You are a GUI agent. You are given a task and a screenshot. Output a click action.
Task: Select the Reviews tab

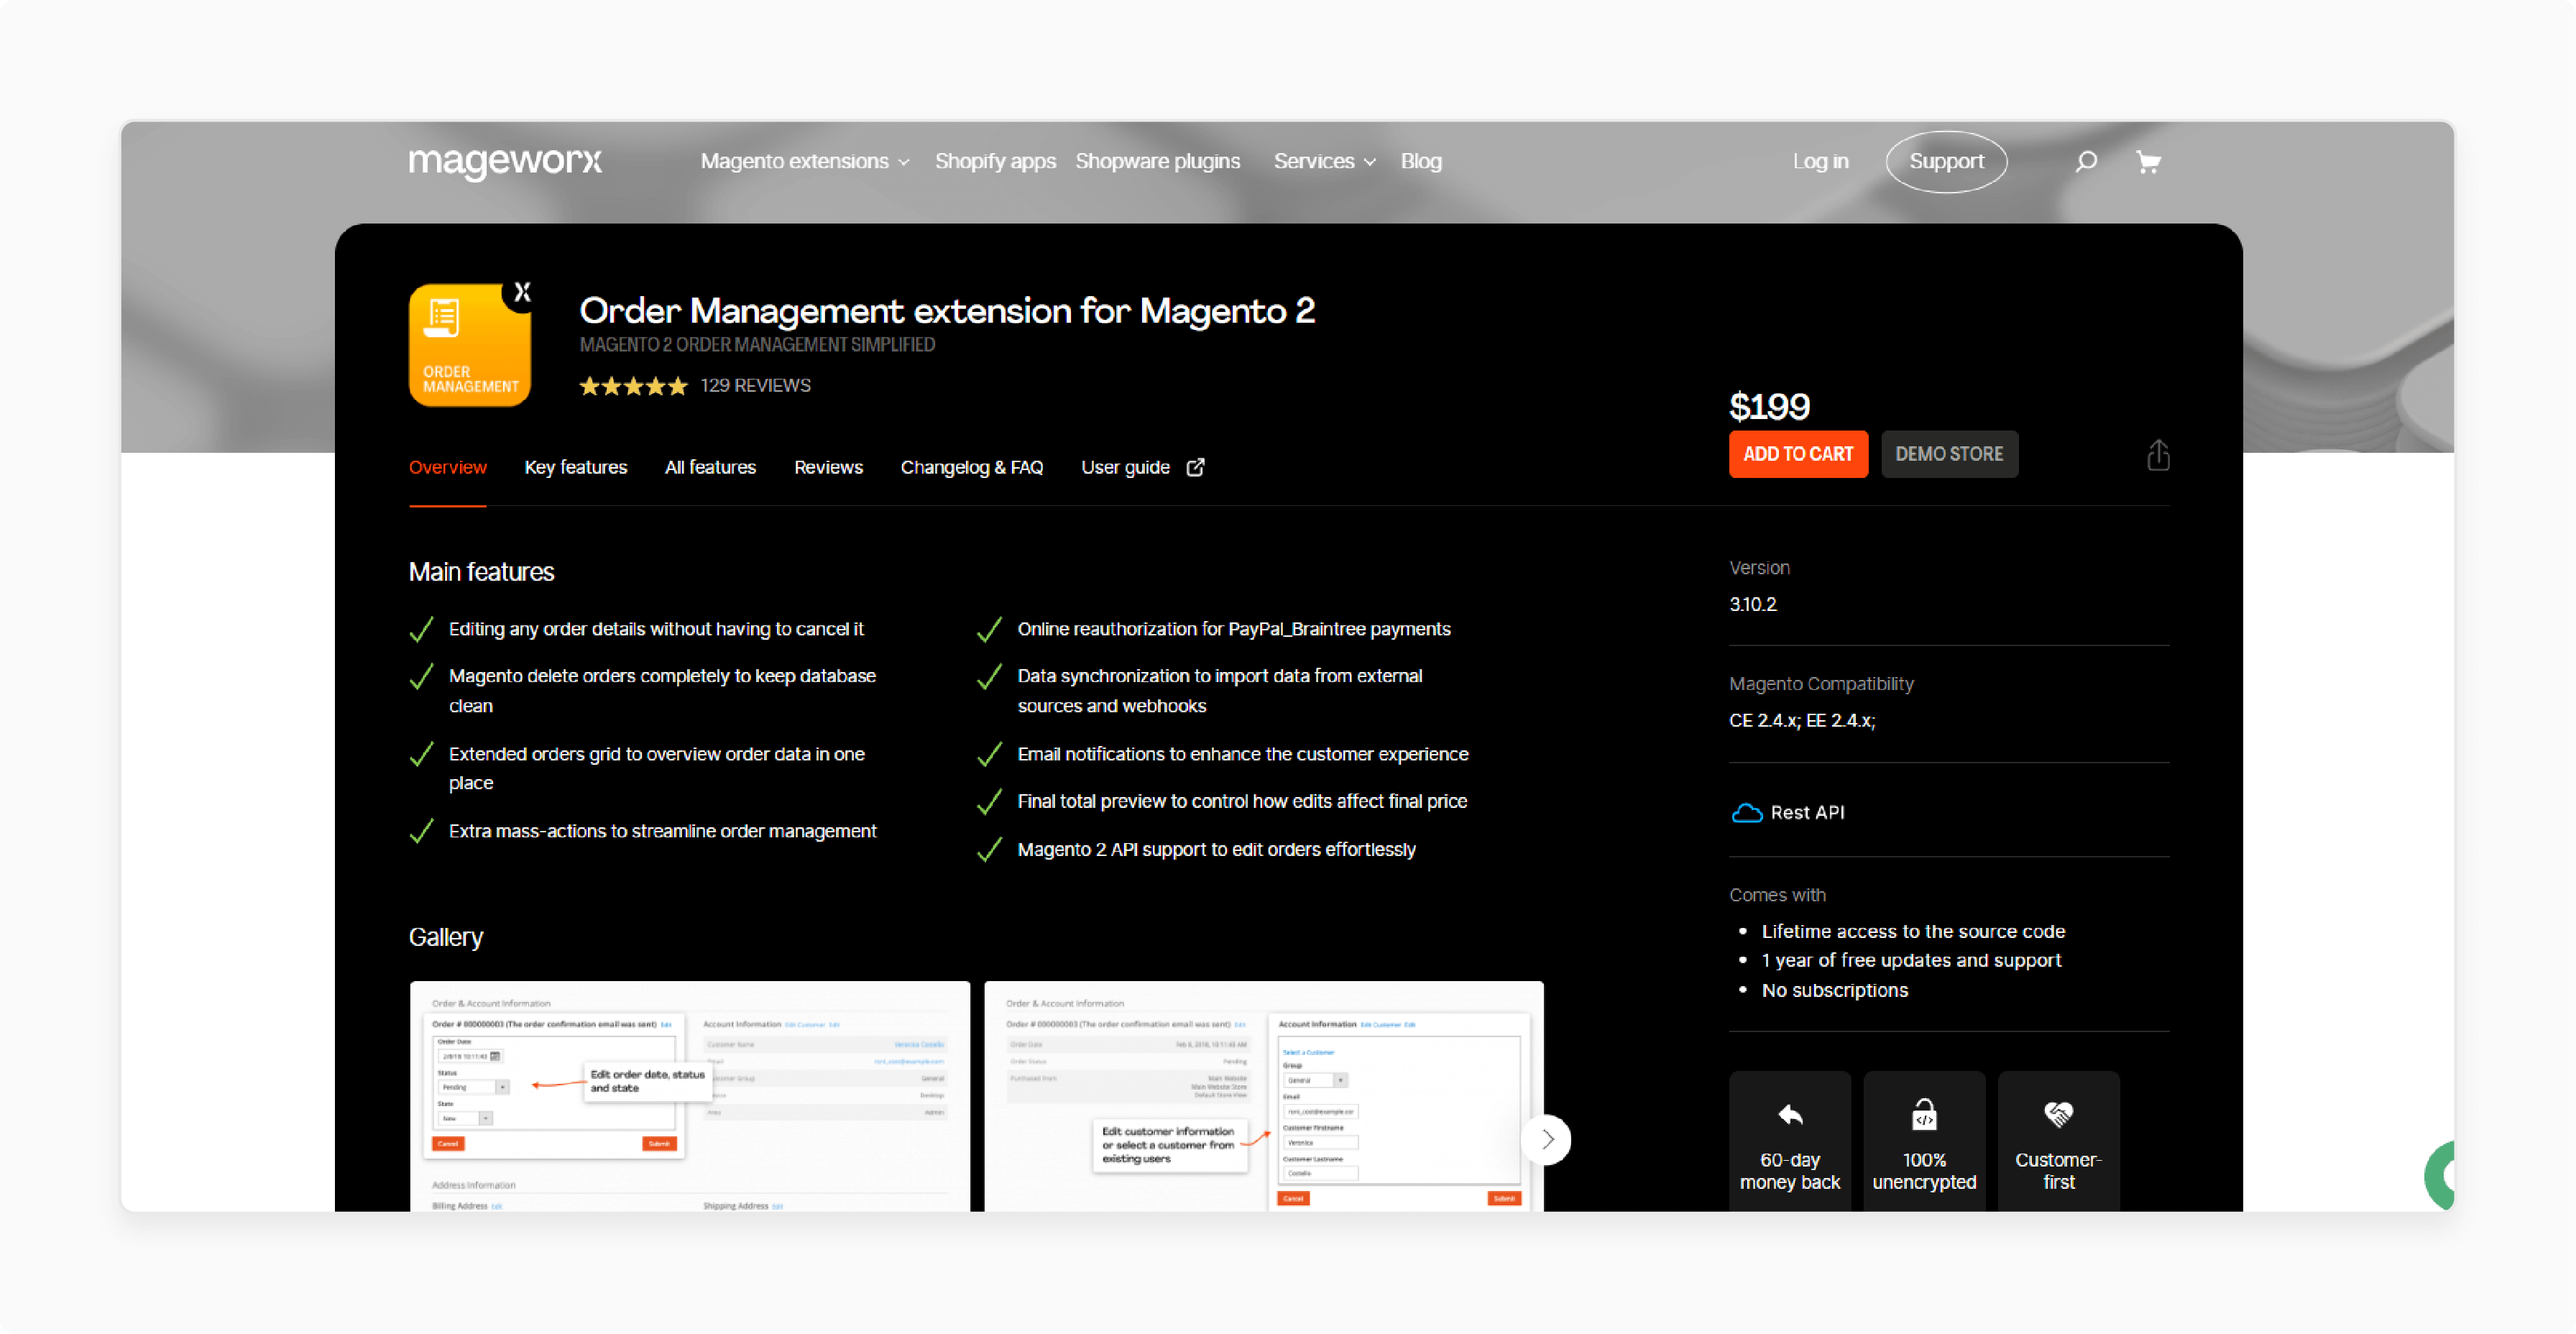829,466
